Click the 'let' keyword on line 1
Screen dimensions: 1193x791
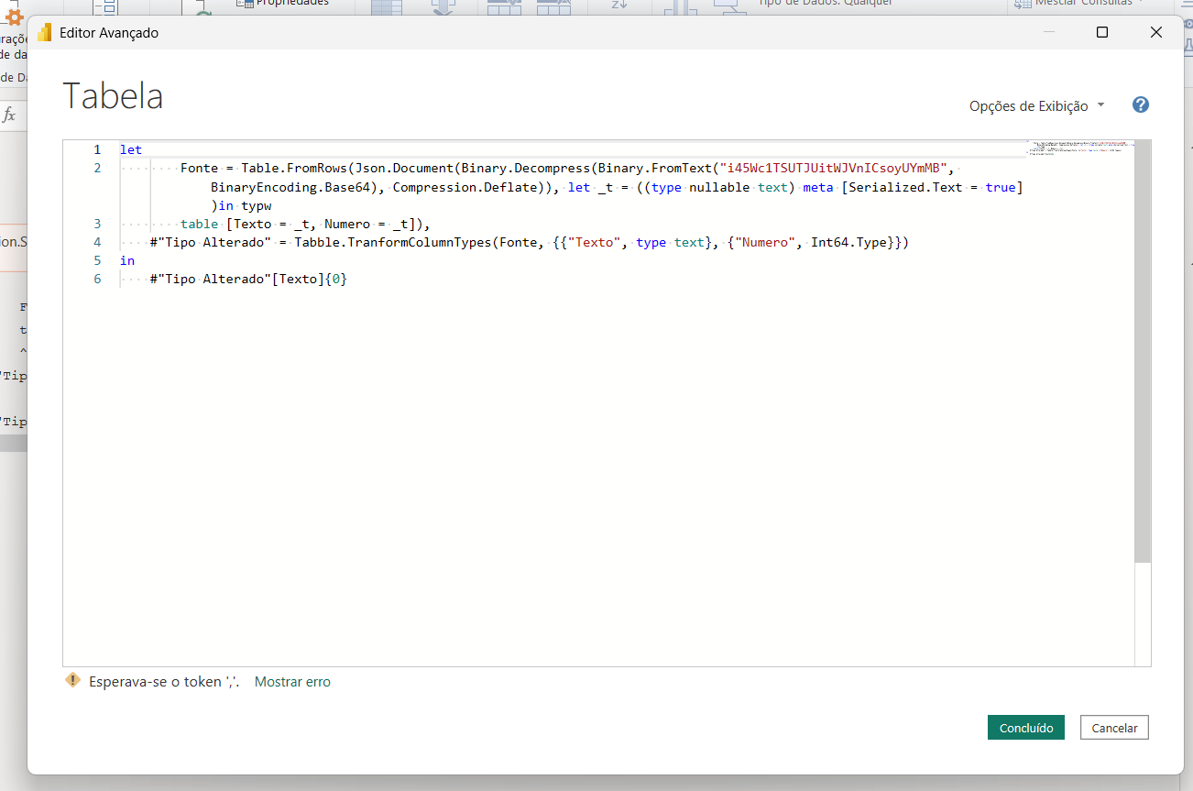(131, 149)
